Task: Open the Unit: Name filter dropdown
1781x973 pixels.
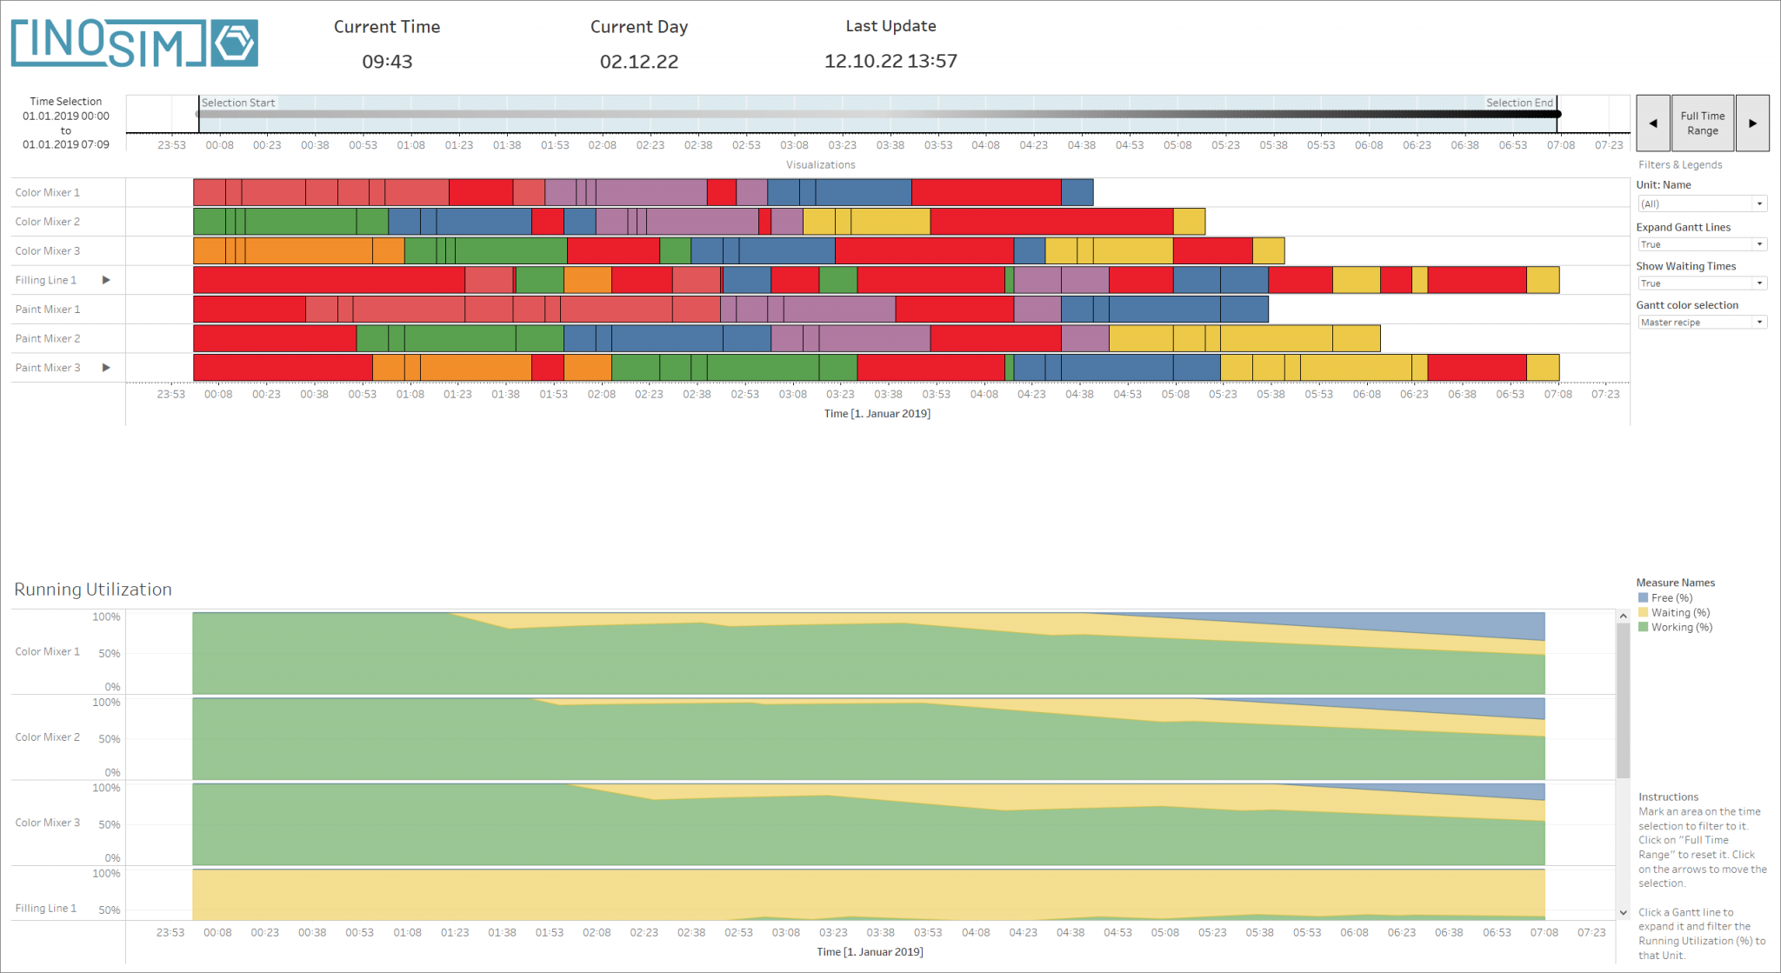Action: (x=1760, y=203)
